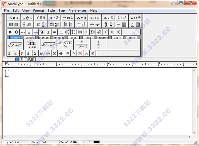
Task: Open the boxes templates palette
Action: [x=135, y=25]
